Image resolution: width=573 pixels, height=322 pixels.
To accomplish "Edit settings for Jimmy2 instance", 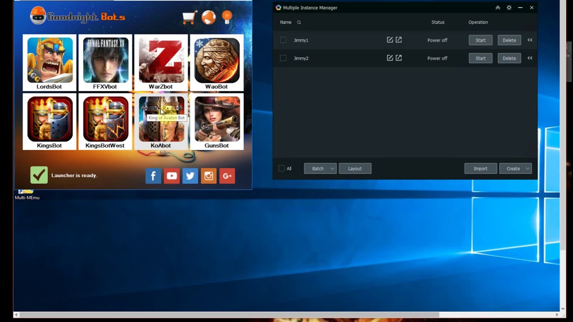I will [x=390, y=58].
